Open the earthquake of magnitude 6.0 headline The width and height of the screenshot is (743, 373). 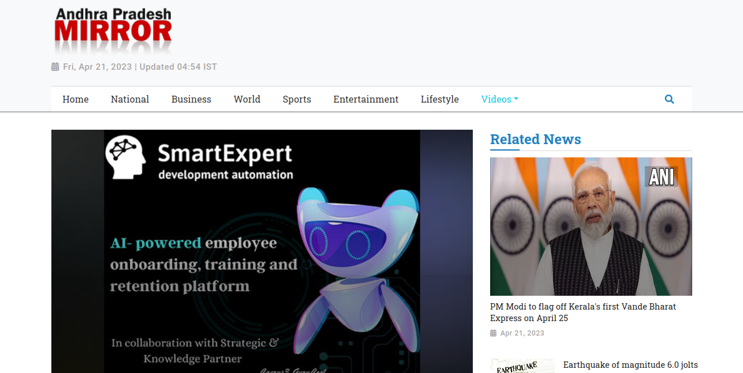(630, 365)
